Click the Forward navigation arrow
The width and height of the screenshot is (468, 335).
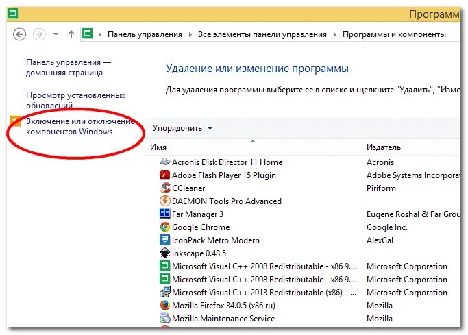(39, 34)
